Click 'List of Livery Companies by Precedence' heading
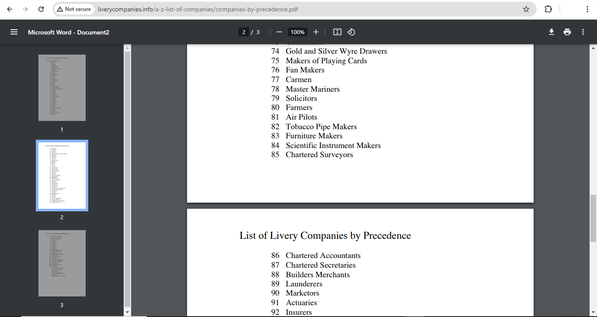The height and width of the screenshot is (317, 597). 325,236
